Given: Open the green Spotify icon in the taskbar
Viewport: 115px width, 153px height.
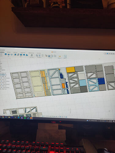Looking at the screenshot, I should [25, 118].
